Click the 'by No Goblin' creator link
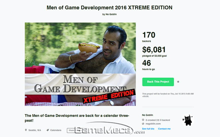The height and width of the screenshot is (137, 220). tap(109, 14)
